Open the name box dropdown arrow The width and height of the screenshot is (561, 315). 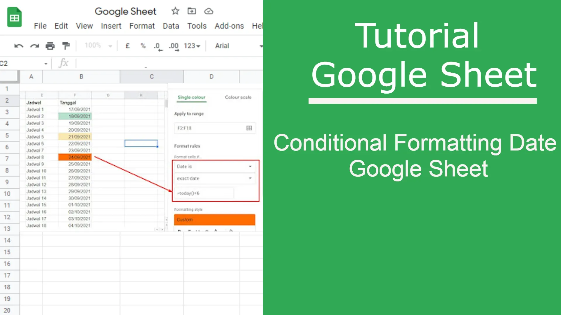(x=46, y=64)
